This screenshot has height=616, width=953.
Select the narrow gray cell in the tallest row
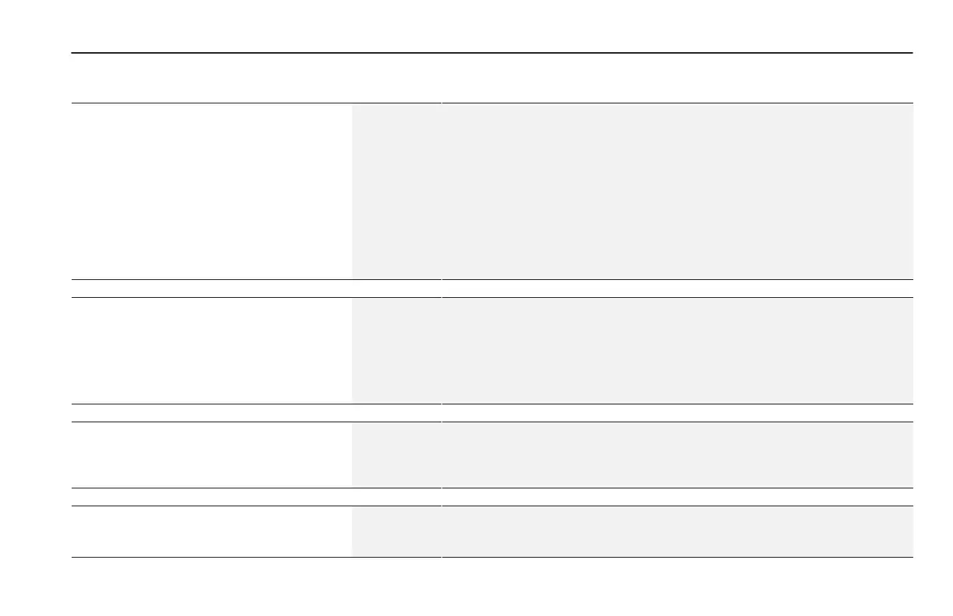pyautogui.click(x=396, y=191)
